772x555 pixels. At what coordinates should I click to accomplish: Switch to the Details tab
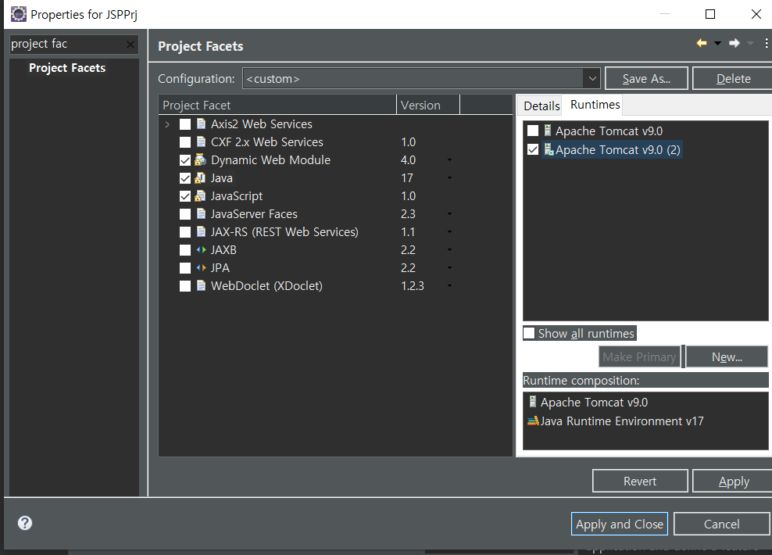click(x=541, y=106)
